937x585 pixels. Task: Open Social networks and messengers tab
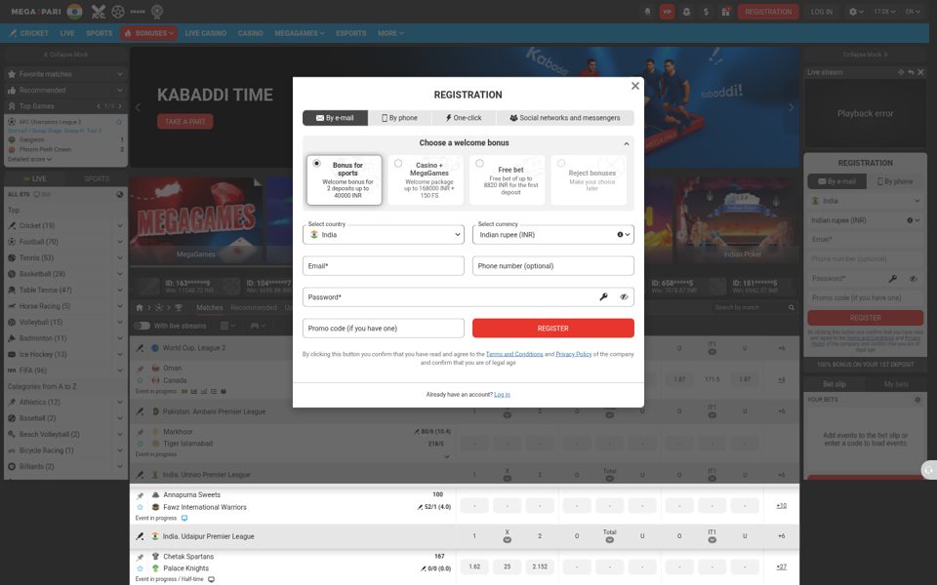pyautogui.click(x=565, y=118)
